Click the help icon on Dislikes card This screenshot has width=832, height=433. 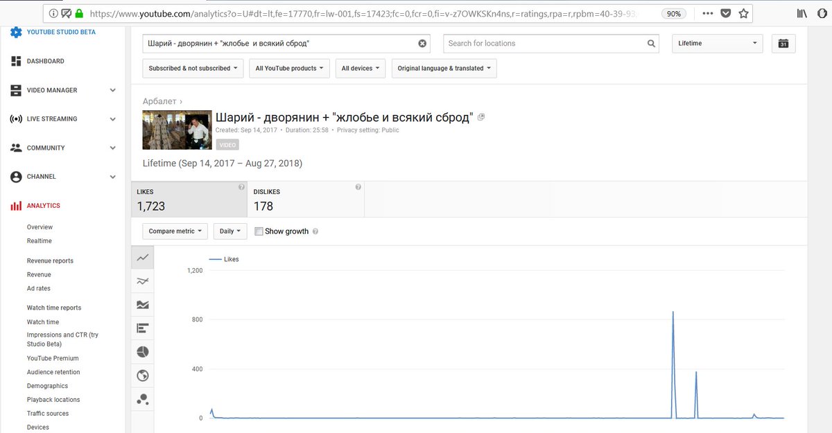tap(358, 187)
